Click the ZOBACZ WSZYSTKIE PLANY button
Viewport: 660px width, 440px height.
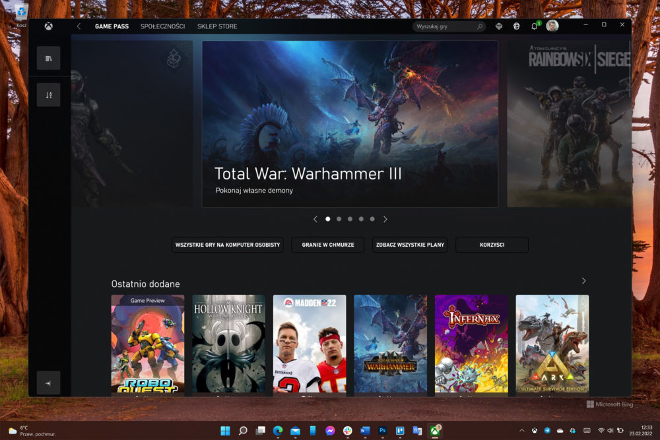(x=410, y=245)
